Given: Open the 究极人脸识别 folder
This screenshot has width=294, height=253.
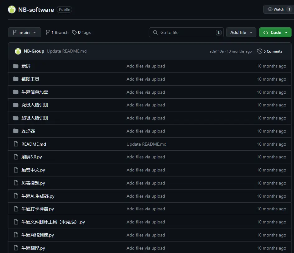Looking at the screenshot, I should (x=35, y=105).
